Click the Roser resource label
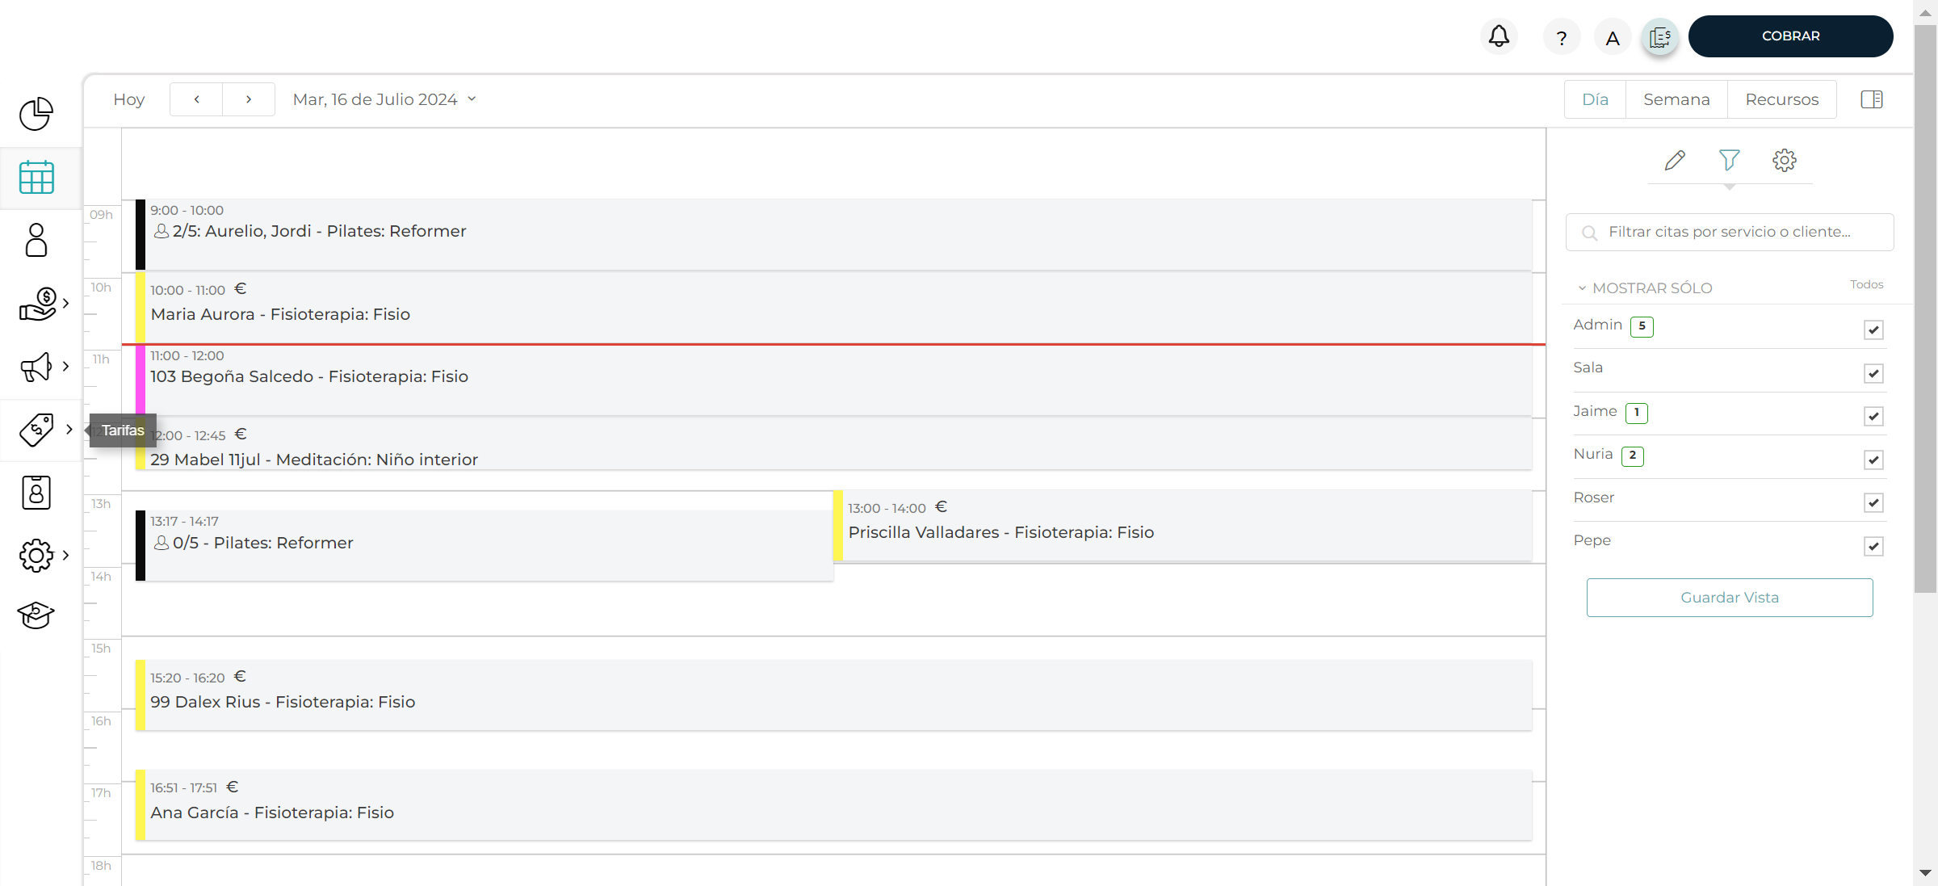Image resolution: width=1938 pixels, height=886 pixels. coord(1593,498)
